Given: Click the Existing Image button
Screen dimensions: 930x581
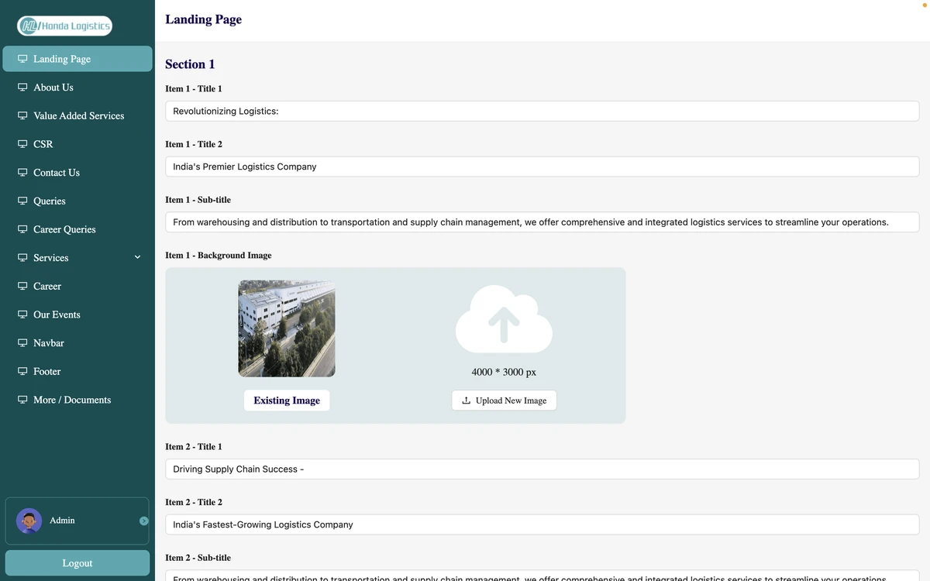Looking at the screenshot, I should click(287, 400).
